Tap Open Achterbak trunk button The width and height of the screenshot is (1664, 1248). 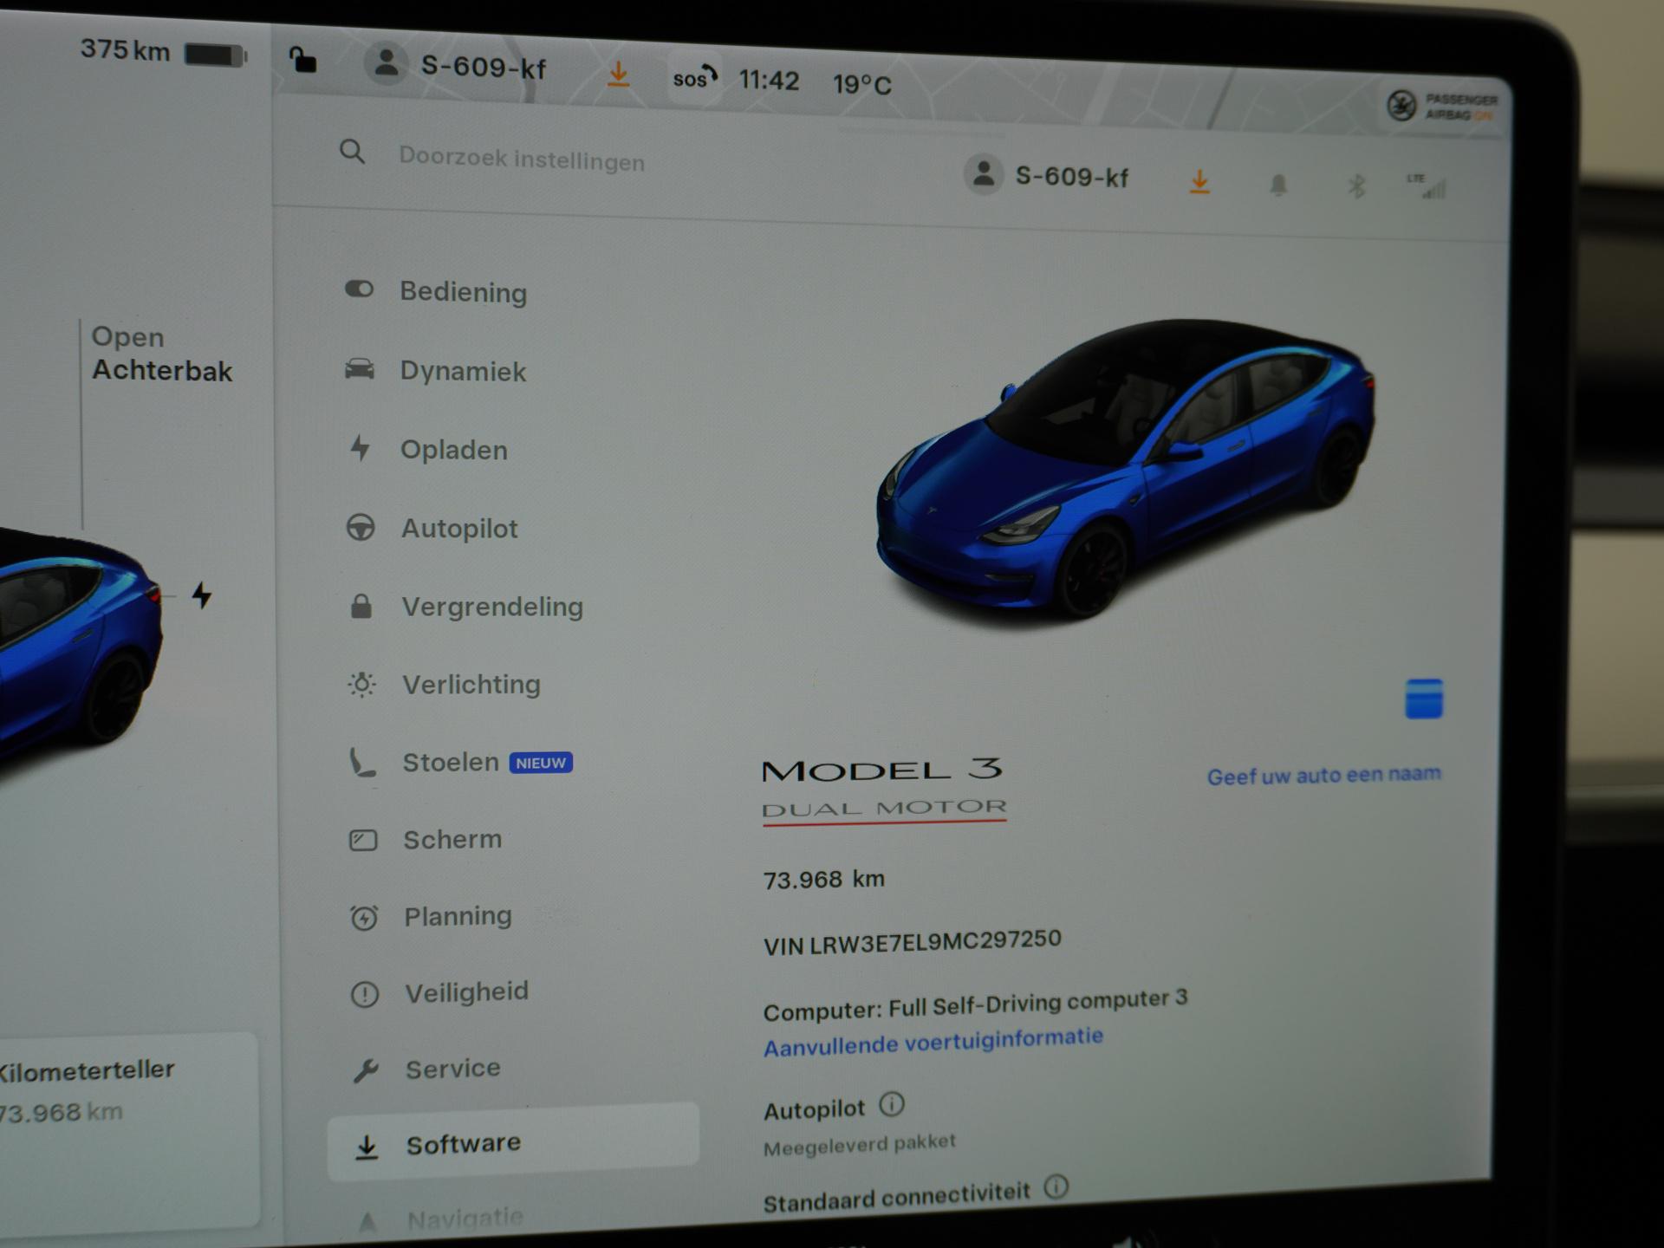(162, 354)
